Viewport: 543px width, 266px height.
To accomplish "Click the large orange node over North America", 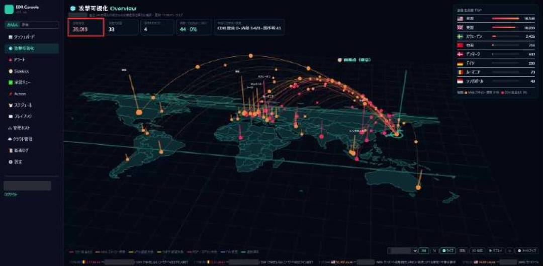I will (139, 112).
